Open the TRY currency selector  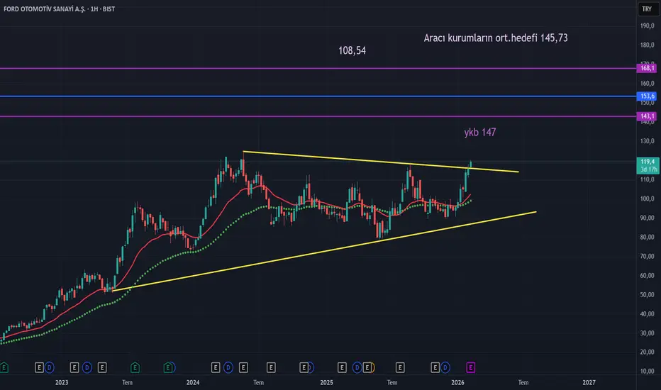click(x=646, y=9)
